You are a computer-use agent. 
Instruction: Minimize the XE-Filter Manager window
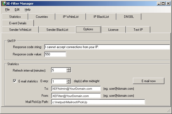pyautogui.click(x=159, y=4)
